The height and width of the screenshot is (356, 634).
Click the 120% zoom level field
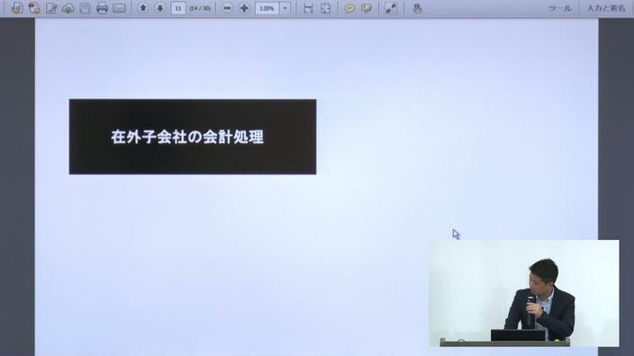click(x=267, y=8)
